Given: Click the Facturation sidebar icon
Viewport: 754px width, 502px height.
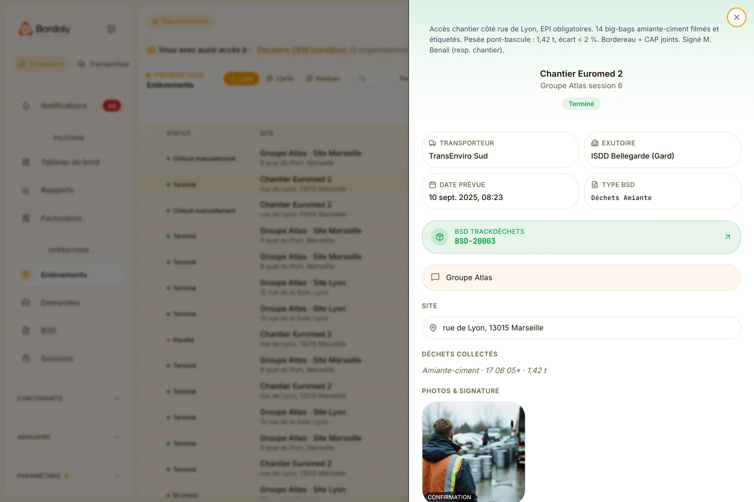Looking at the screenshot, I should 26,218.
